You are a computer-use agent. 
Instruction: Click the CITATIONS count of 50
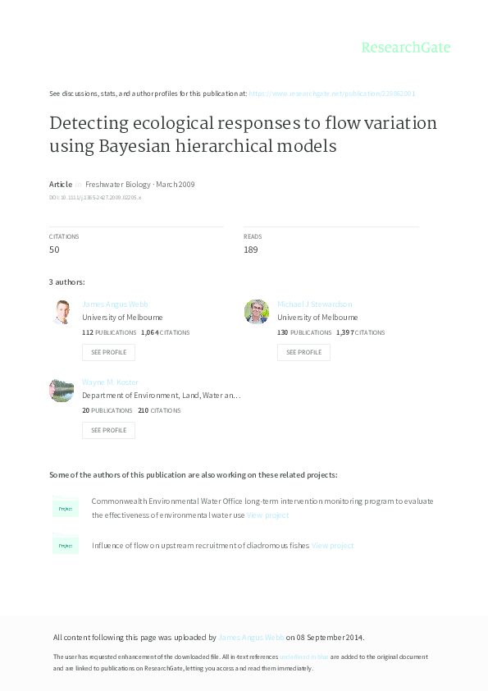[x=57, y=249]
